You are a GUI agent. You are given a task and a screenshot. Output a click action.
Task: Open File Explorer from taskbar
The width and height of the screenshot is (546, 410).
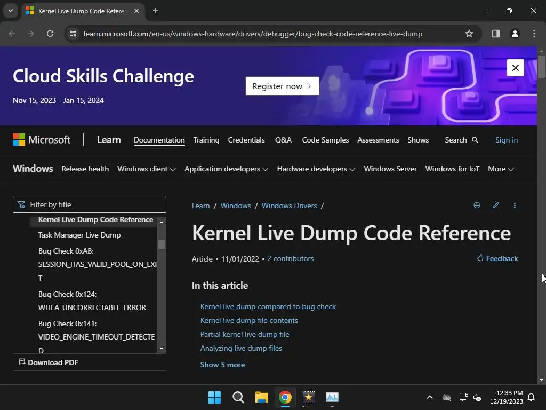[x=261, y=397]
